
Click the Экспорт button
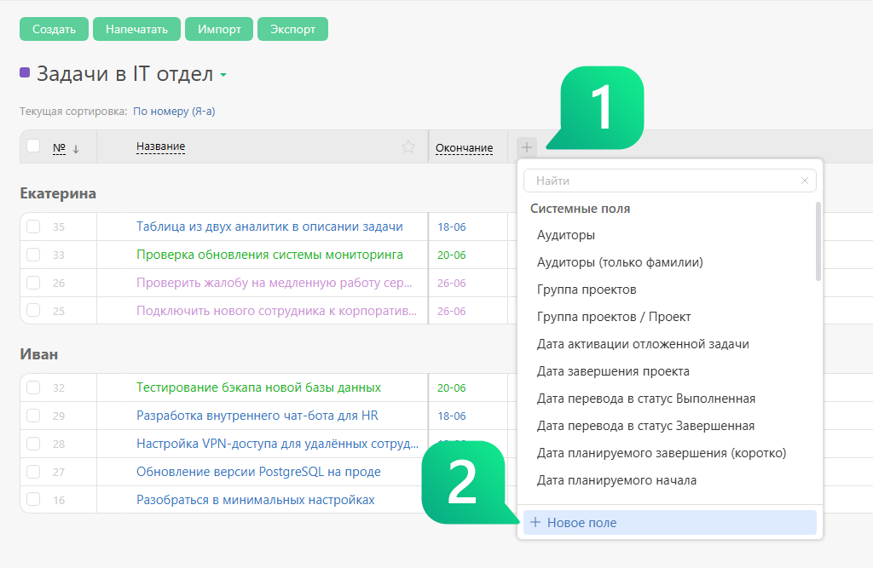293,29
